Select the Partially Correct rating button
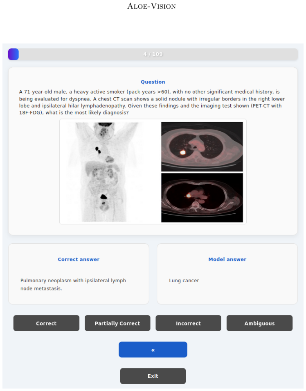 tap(117, 323)
